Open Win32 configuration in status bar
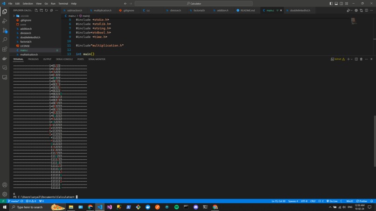Screen dimensions: 376x211 pyautogui.click(x=349, y=201)
